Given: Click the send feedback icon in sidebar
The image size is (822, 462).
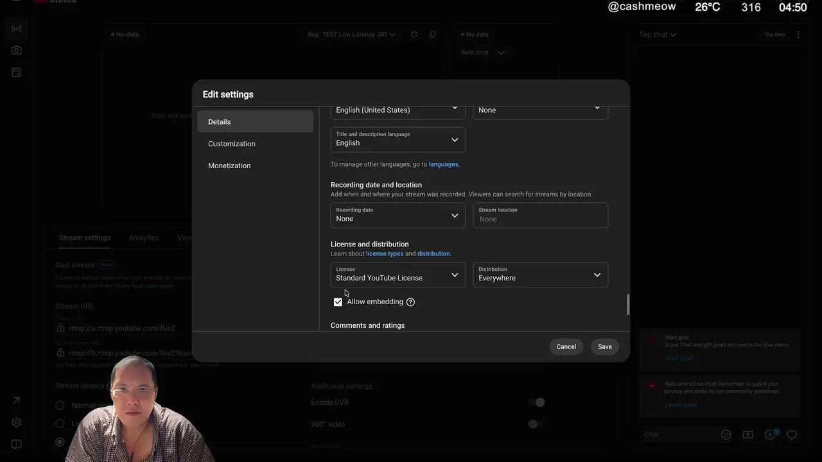Looking at the screenshot, I should tap(17, 444).
